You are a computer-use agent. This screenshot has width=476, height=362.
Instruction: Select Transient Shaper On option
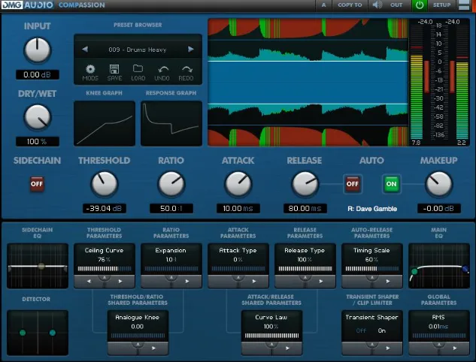point(381,330)
